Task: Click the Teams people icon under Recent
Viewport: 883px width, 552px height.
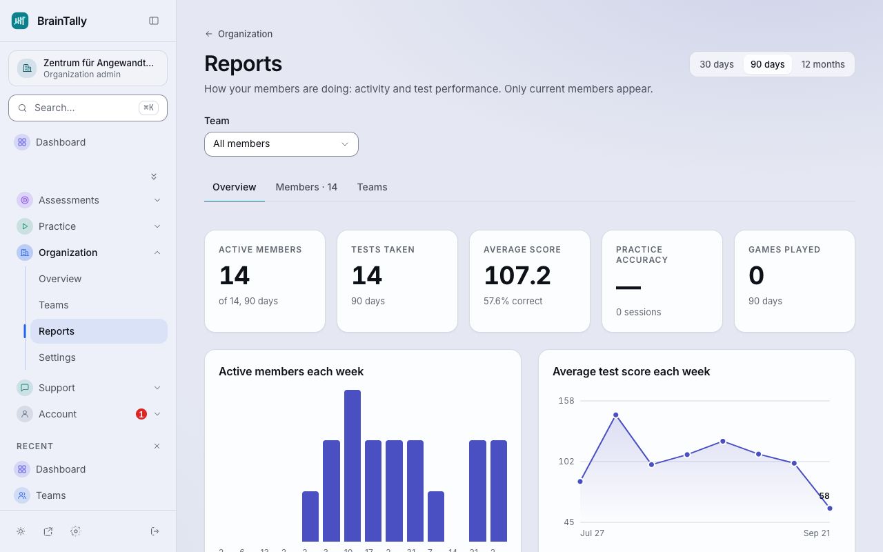Action: tap(22, 495)
